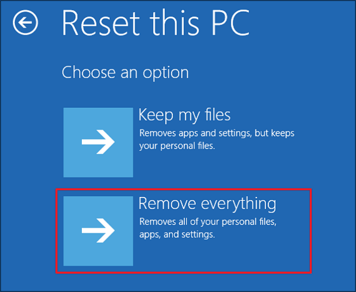Click the Choose an option subheading
The image size is (356, 292).
(x=125, y=72)
